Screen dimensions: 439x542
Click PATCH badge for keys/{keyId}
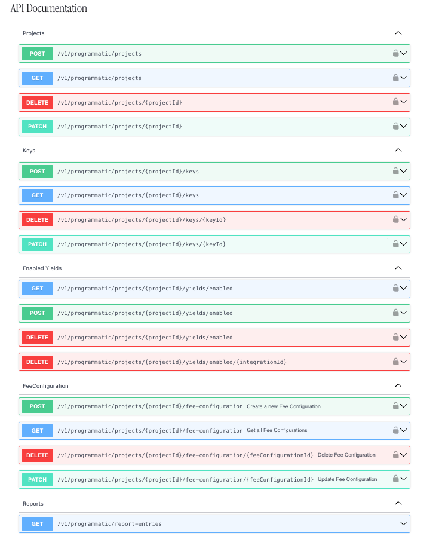pos(37,244)
